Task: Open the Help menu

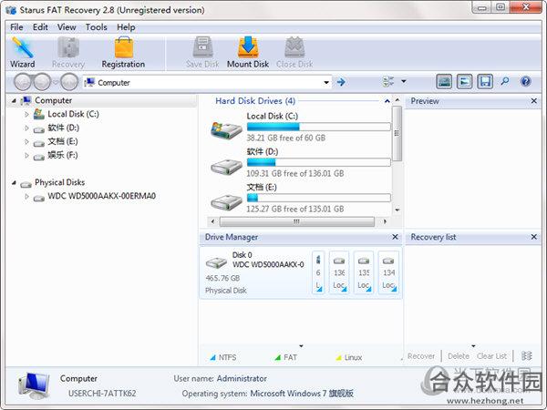Action: [x=126, y=27]
